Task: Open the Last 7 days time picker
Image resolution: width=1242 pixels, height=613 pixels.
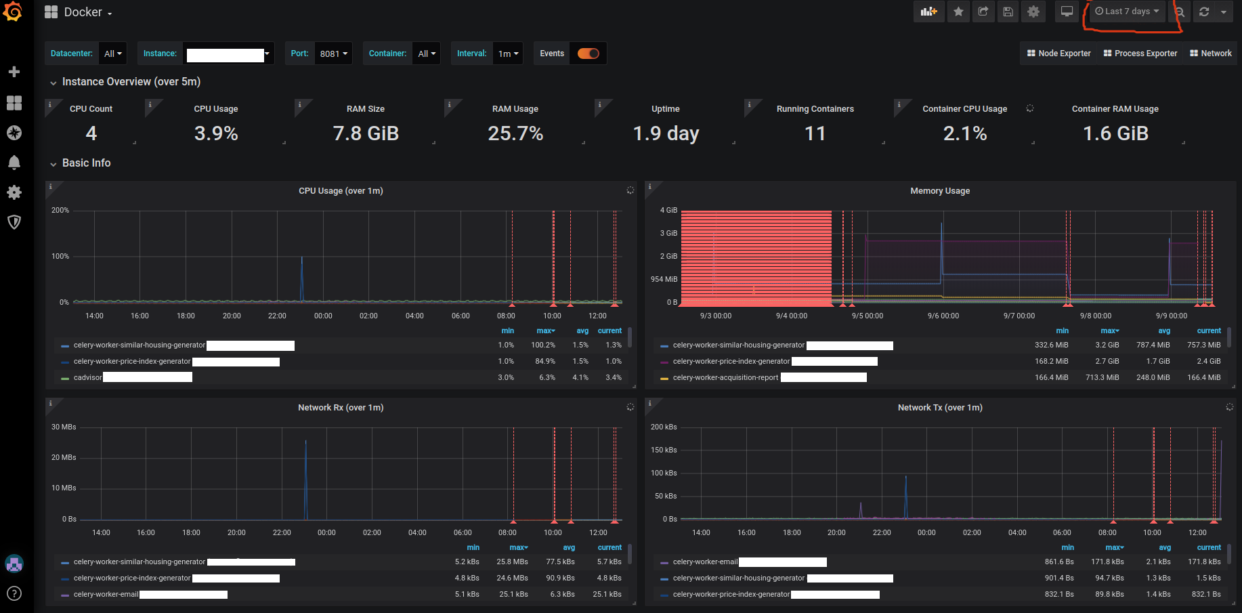Action: click(1126, 12)
